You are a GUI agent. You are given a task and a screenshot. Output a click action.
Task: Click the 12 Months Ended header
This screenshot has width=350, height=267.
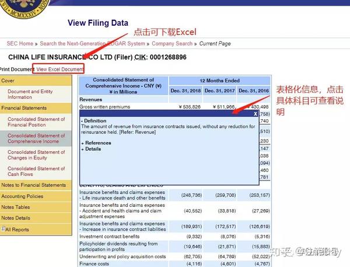(x=220, y=81)
